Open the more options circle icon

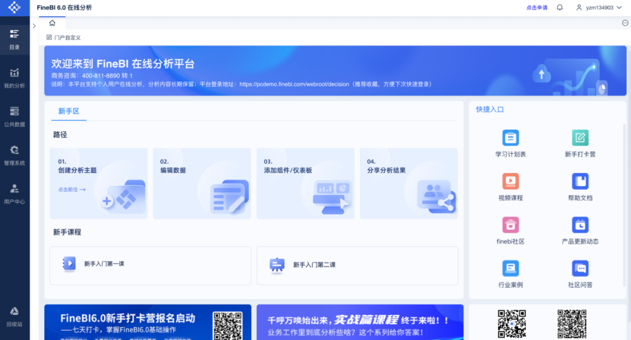(625, 23)
